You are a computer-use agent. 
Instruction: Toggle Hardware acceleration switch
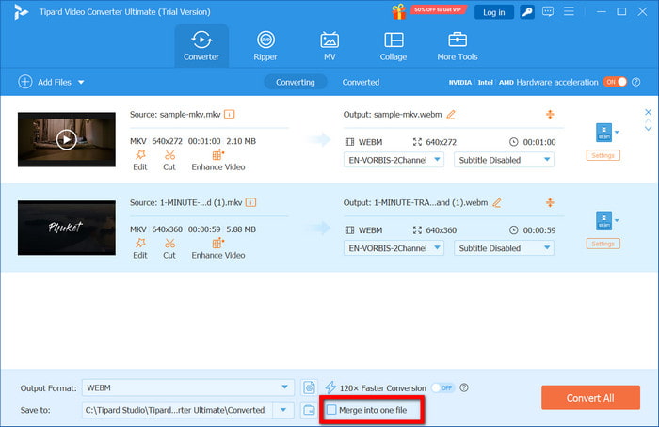click(x=614, y=82)
